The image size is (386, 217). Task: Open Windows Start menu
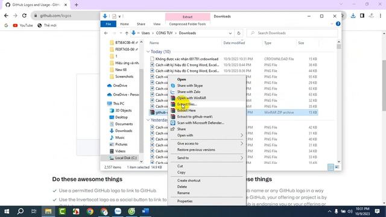tap(7, 212)
